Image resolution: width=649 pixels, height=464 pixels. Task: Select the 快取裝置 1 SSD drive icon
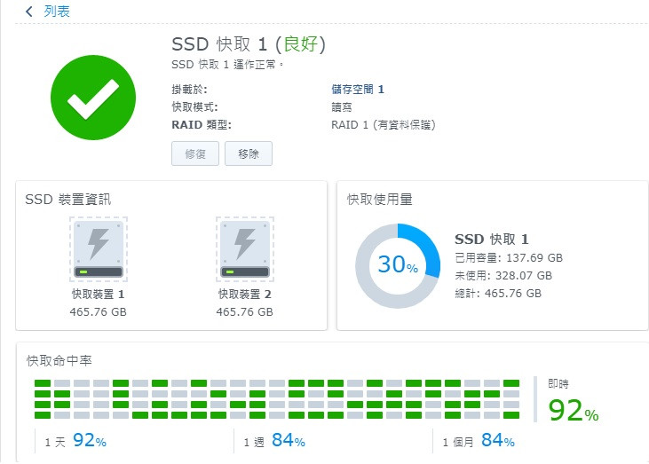click(x=98, y=249)
